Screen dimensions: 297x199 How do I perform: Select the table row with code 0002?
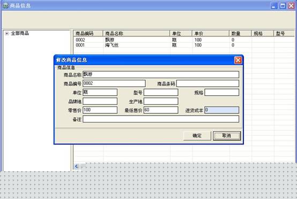pyautogui.click(x=184, y=40)
